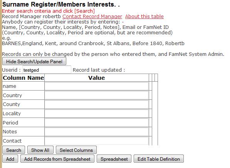Select the Locality value field

tap(97, 113)
